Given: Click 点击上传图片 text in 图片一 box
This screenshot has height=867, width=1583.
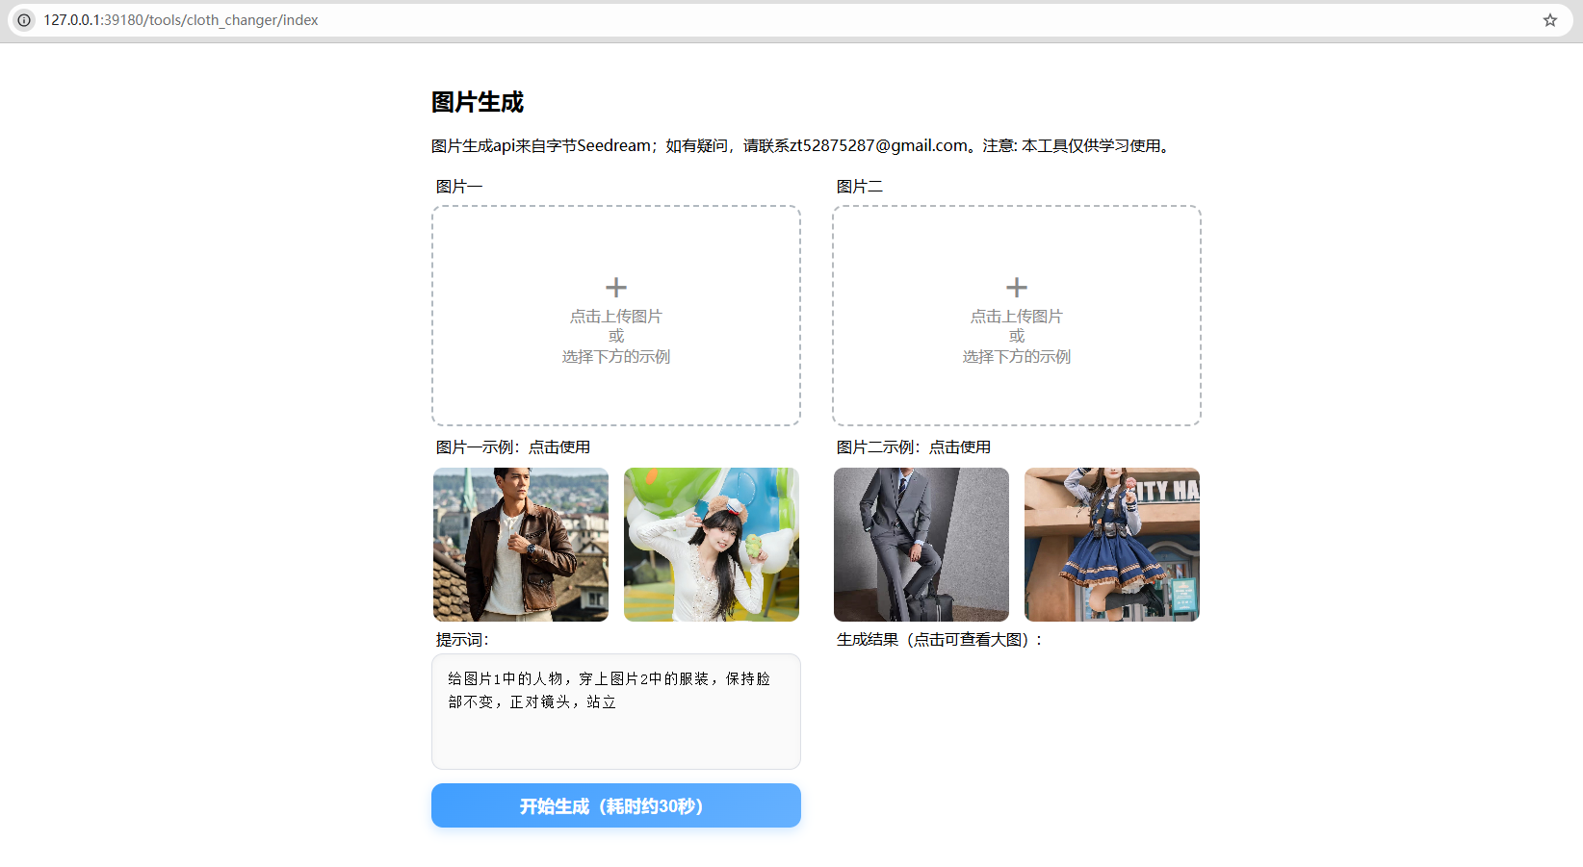Looking at the screenshot, I should coord(616,317).
